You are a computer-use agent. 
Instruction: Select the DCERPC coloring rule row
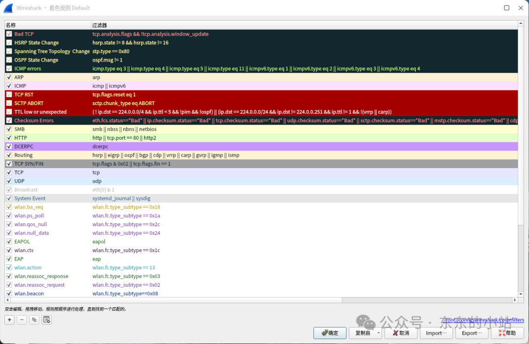pos(262,147)
